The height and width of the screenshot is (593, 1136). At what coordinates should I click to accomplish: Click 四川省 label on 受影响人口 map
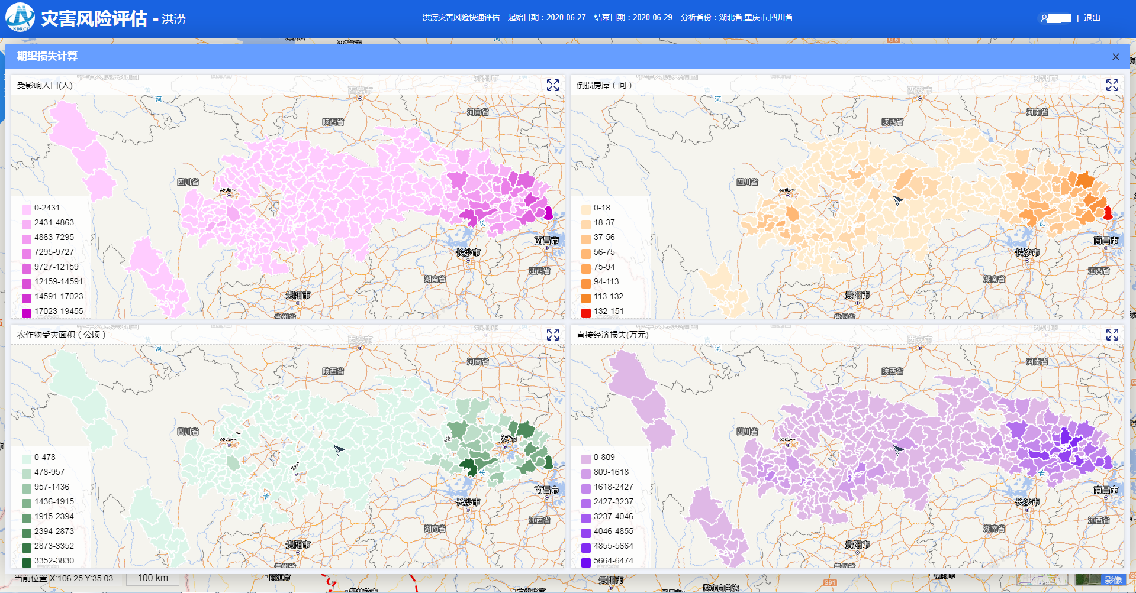[x=188, y=182]
